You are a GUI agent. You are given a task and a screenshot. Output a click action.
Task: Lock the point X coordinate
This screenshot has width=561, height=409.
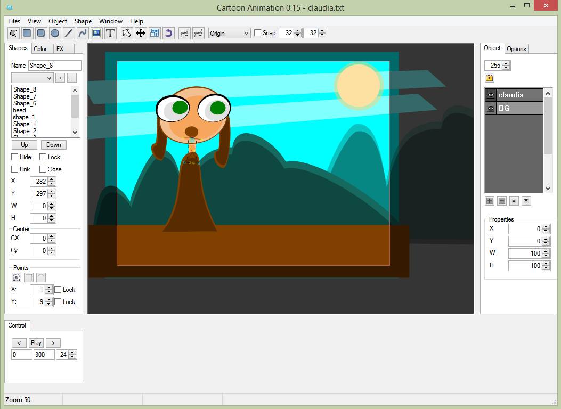(58, 290)
